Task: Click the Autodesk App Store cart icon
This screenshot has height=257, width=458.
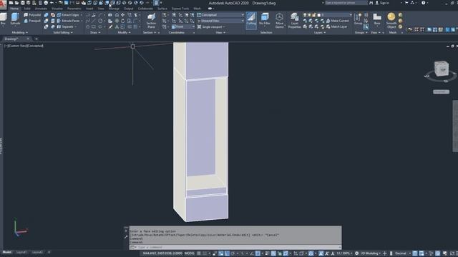Action: pos(406,3)
